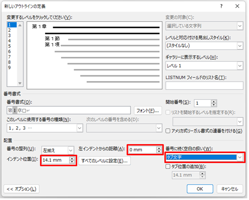
Task: Increase indent position using up spinner
Action: point(72,159)
